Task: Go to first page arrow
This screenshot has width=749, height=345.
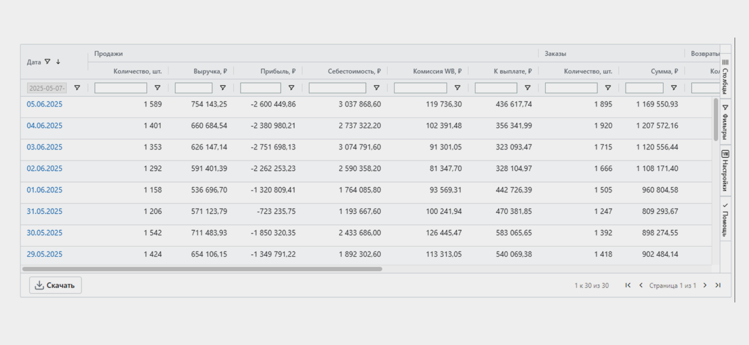Action: click(628, 285)
